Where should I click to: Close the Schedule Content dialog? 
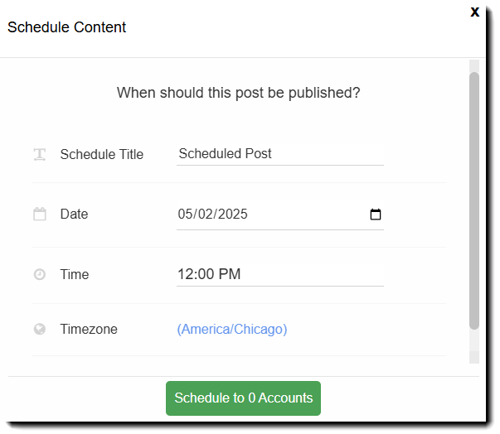pos(475,12)
